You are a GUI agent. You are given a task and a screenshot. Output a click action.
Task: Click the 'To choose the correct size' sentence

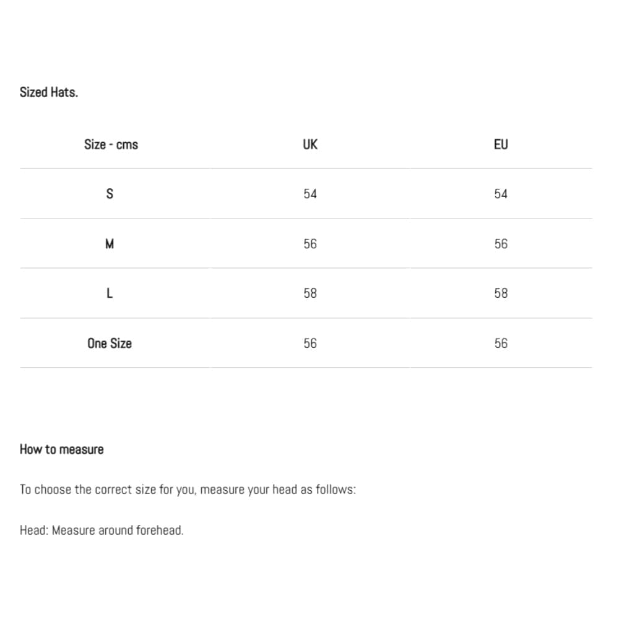coord(188,490)
